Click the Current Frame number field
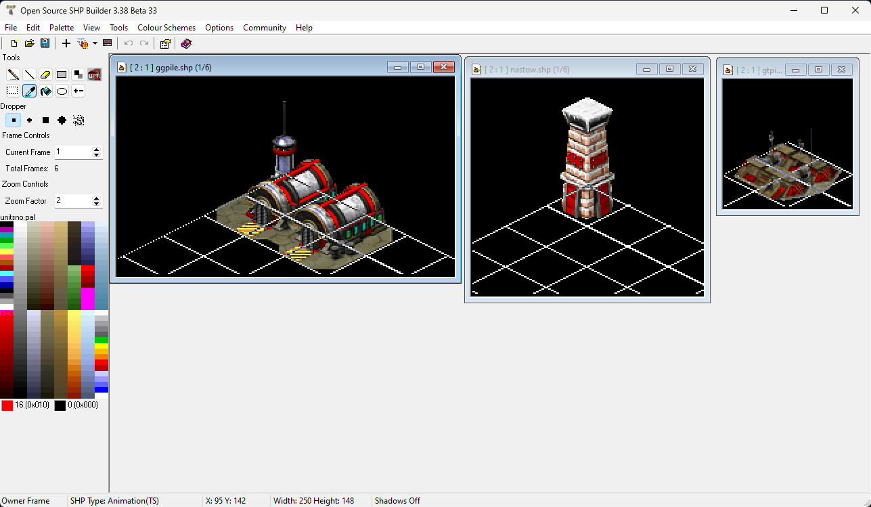 click(73, 152)
